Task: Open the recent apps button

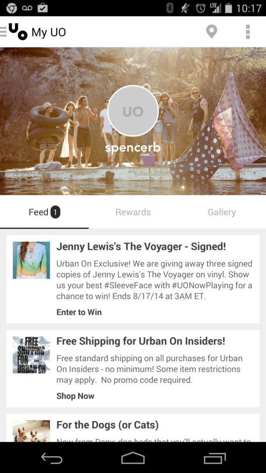Action: point(214,459)
